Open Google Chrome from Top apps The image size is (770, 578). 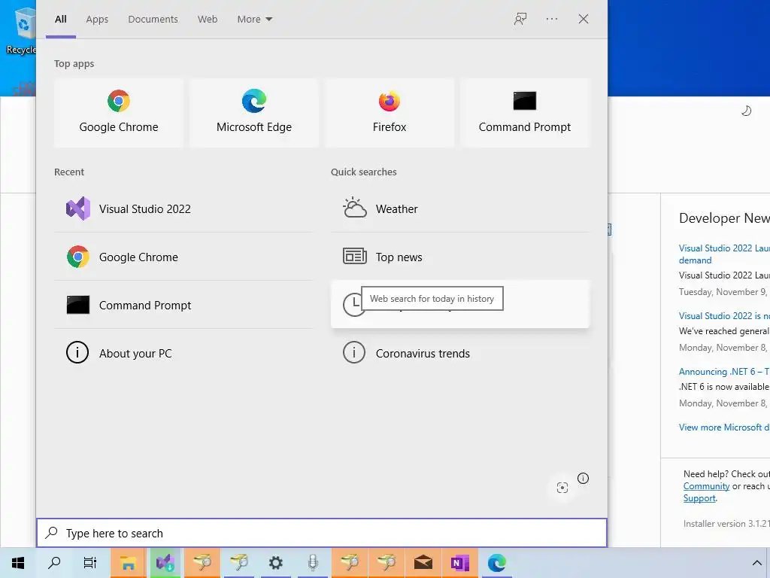pos(118,113)
